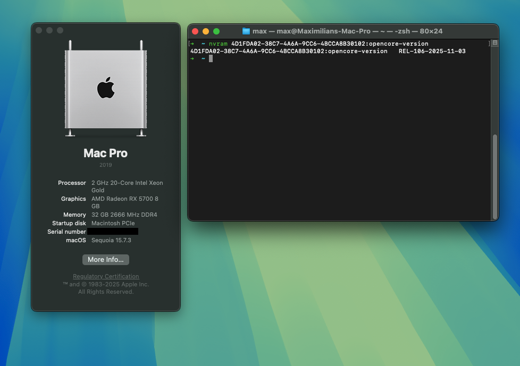Click the macOS value Sequoia 15.7.3
Image resolution: width=520 pixels, height=366 pixels.
coord(111,240)
